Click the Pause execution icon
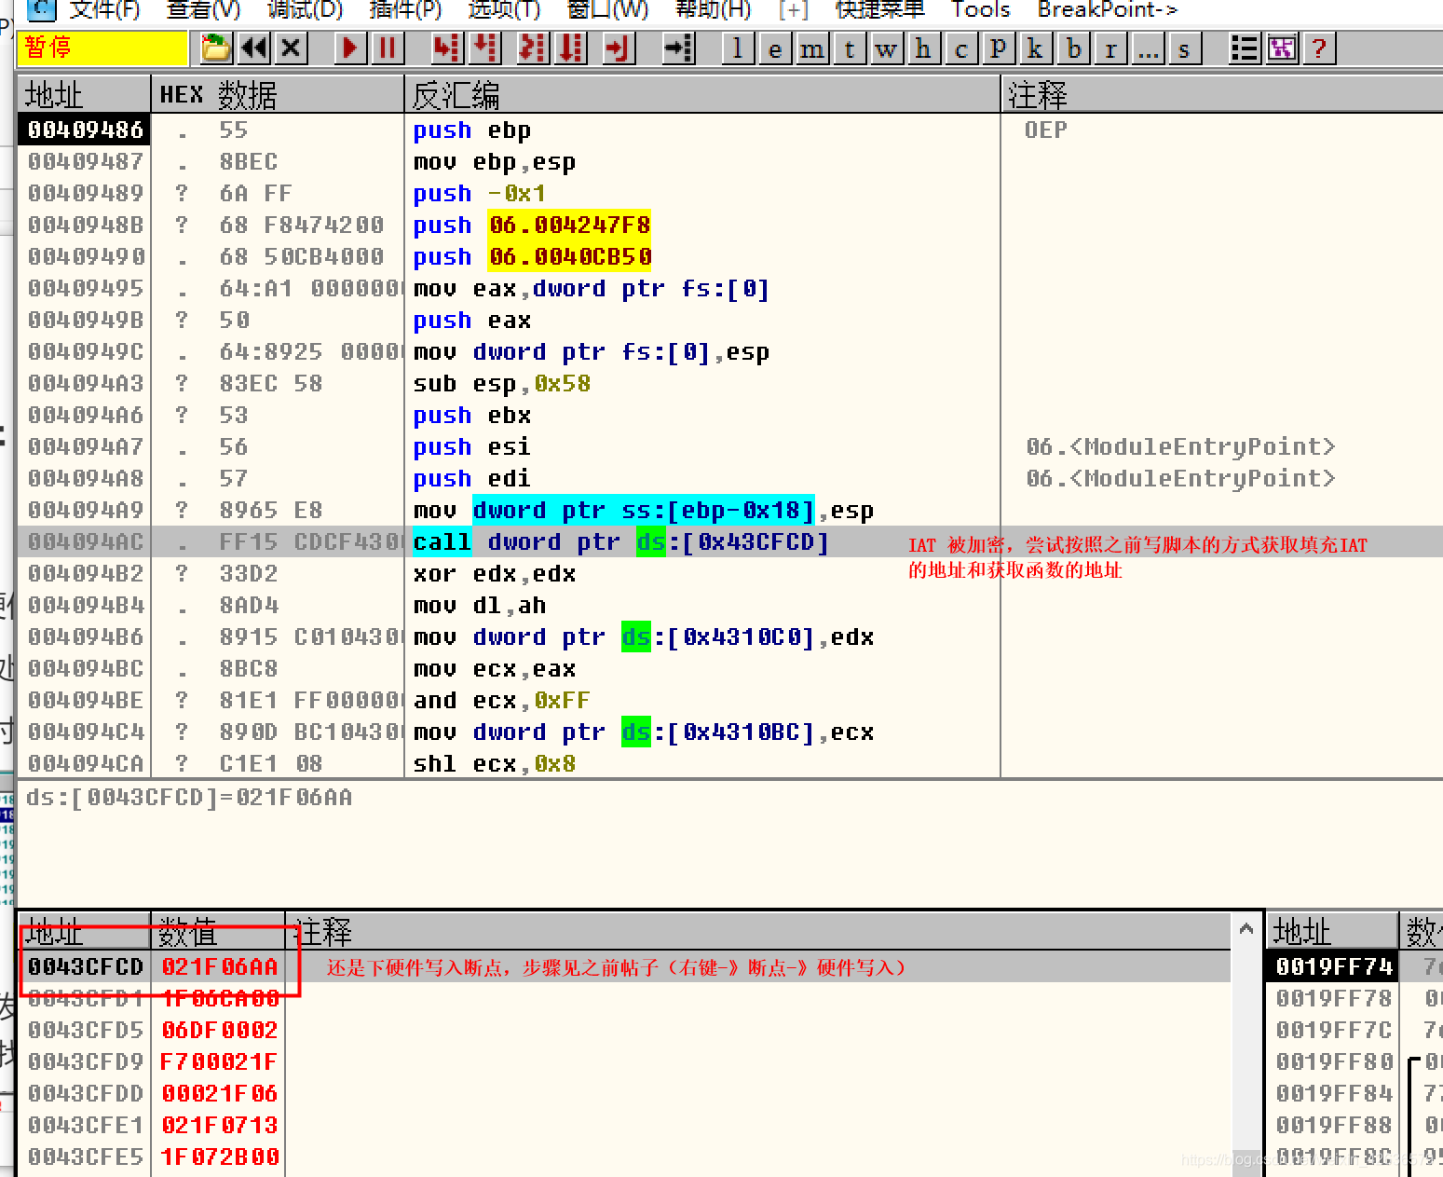 (x=388, y=48)
